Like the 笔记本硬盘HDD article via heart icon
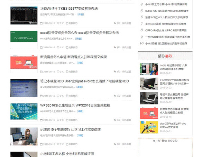 coord(58,96)
